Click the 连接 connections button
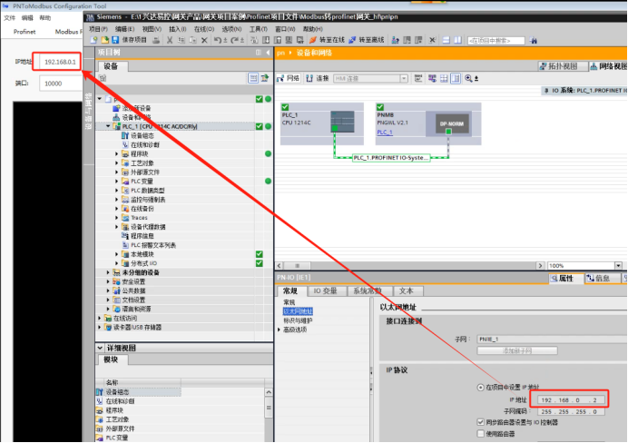Screen dimensions: 628x443 pos(318,78)
